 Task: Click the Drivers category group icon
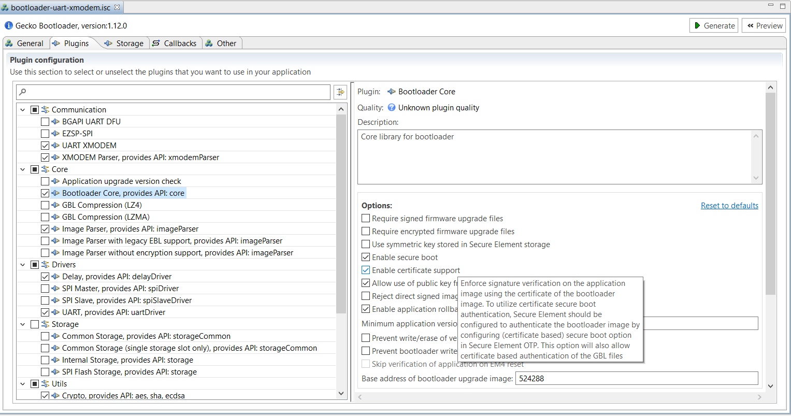[46, 265]
